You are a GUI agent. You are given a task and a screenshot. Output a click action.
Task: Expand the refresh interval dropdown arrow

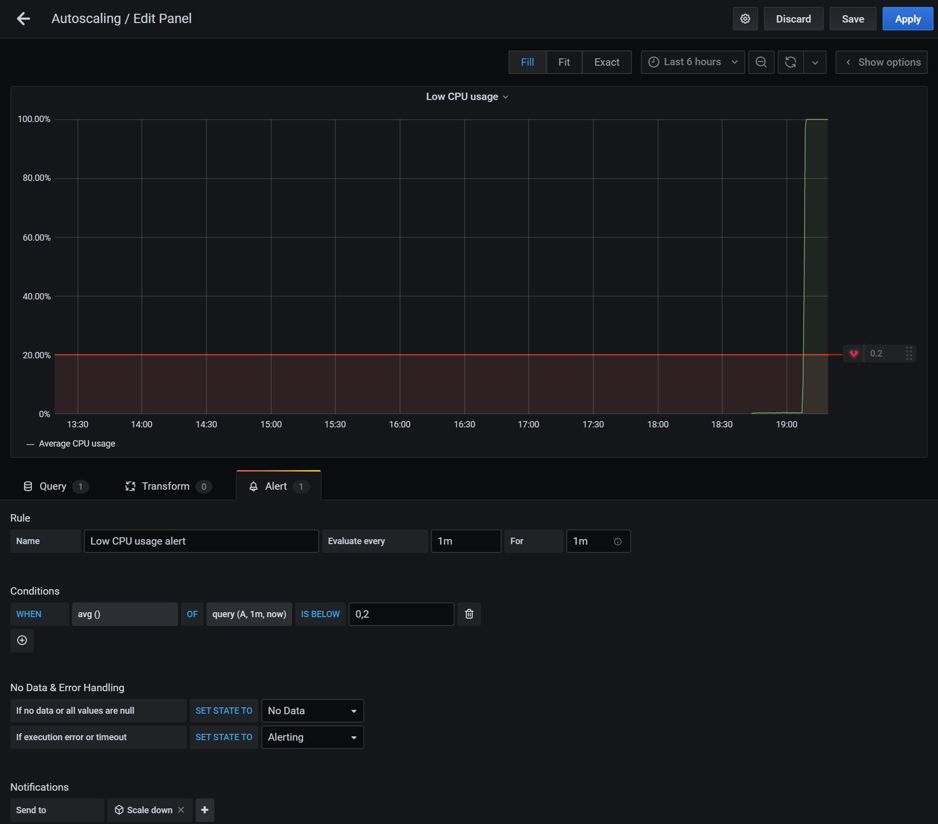(x=815, y=62)
